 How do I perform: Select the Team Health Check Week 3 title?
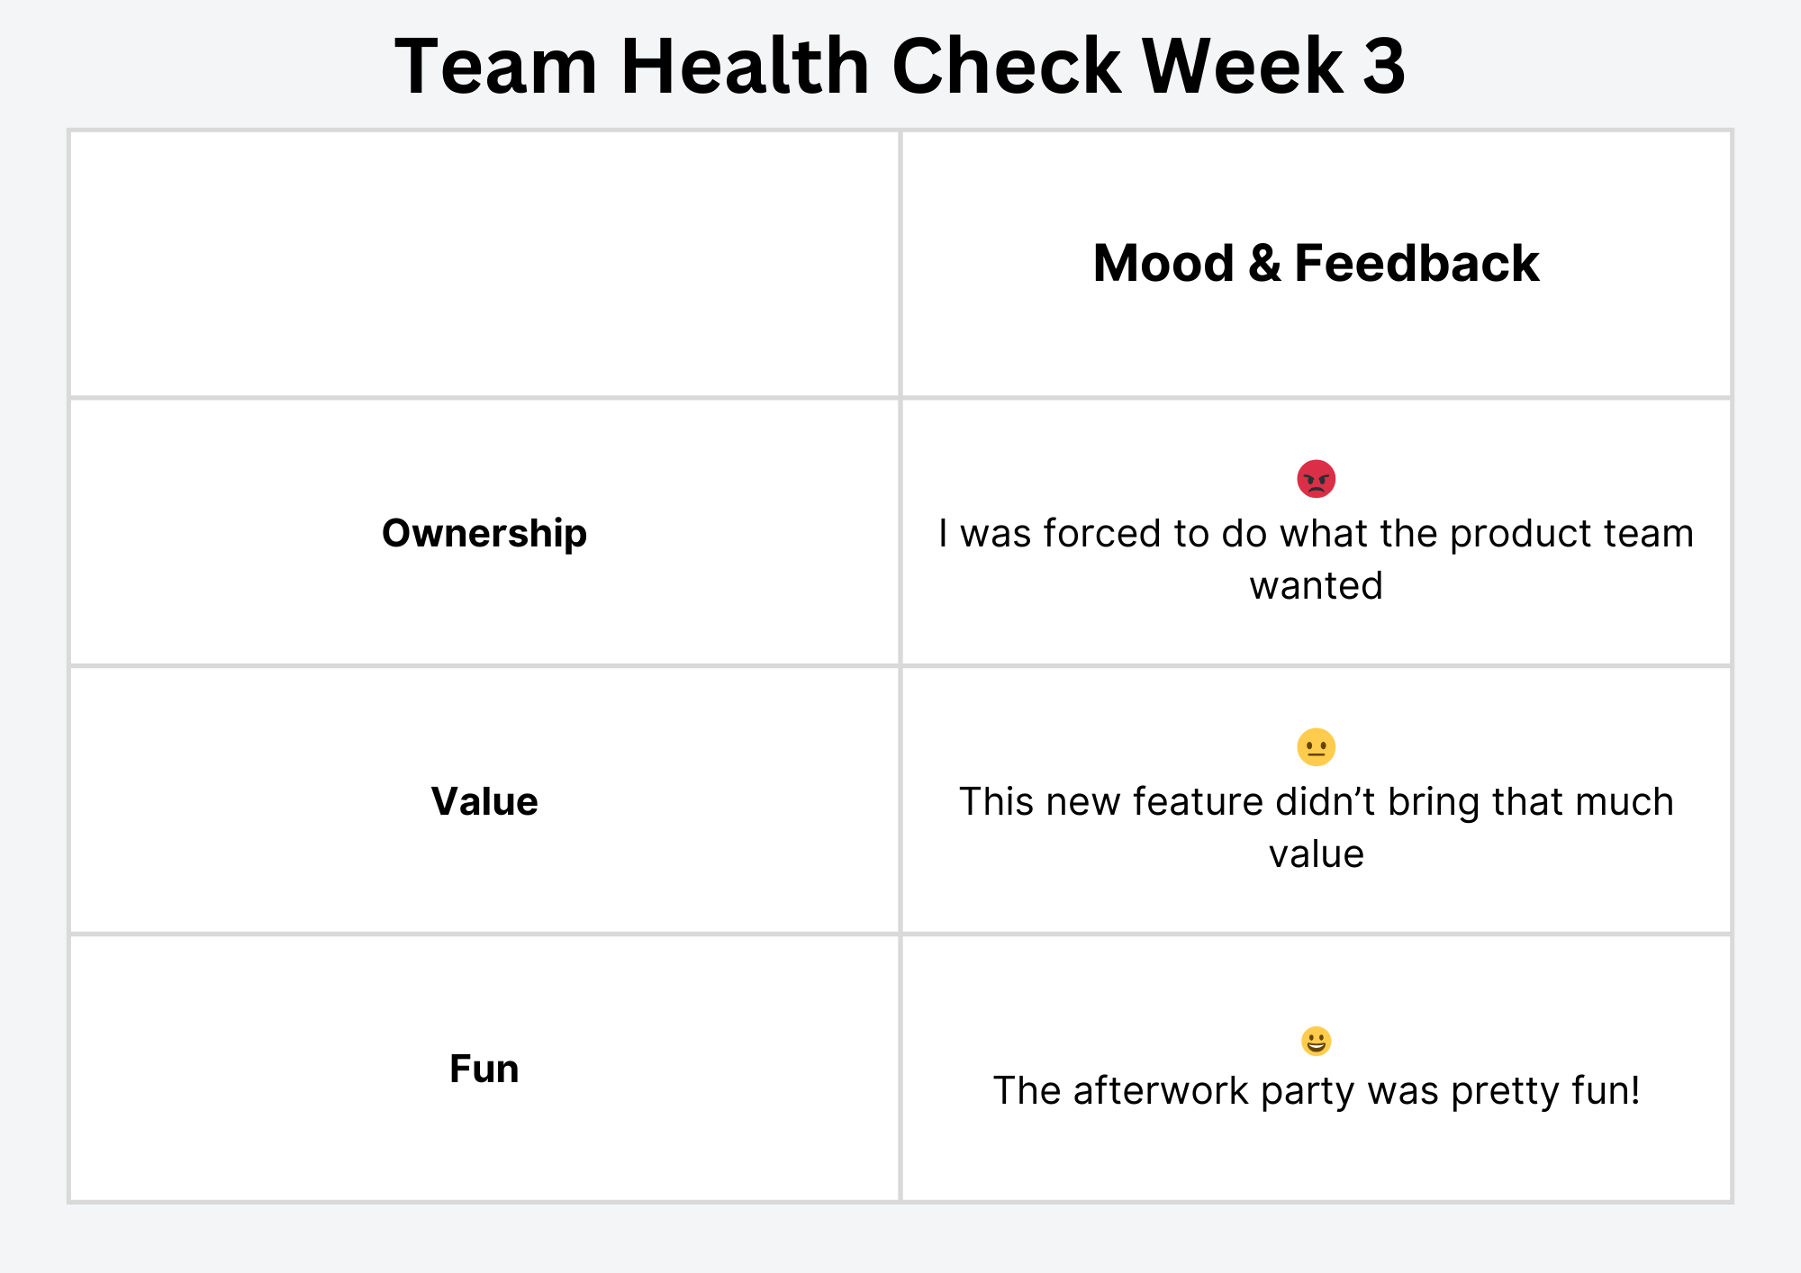900,66
